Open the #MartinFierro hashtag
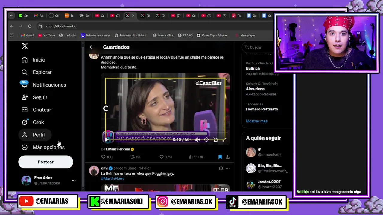 point(113,179)
